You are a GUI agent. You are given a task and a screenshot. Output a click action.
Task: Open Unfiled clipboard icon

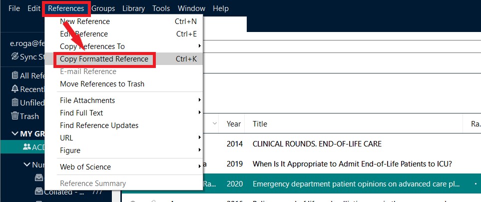[14, 102]
